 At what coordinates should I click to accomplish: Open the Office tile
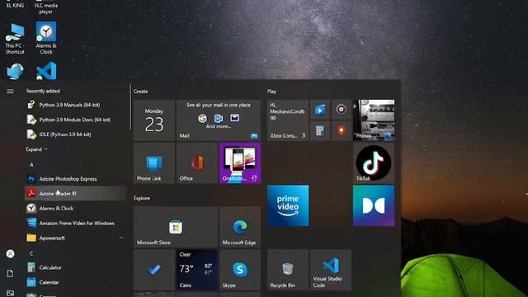click(197, 163)
